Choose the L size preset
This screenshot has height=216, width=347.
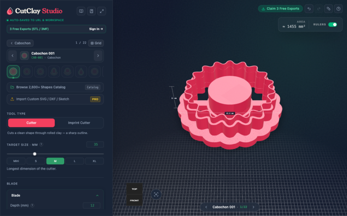pos(75,161)
